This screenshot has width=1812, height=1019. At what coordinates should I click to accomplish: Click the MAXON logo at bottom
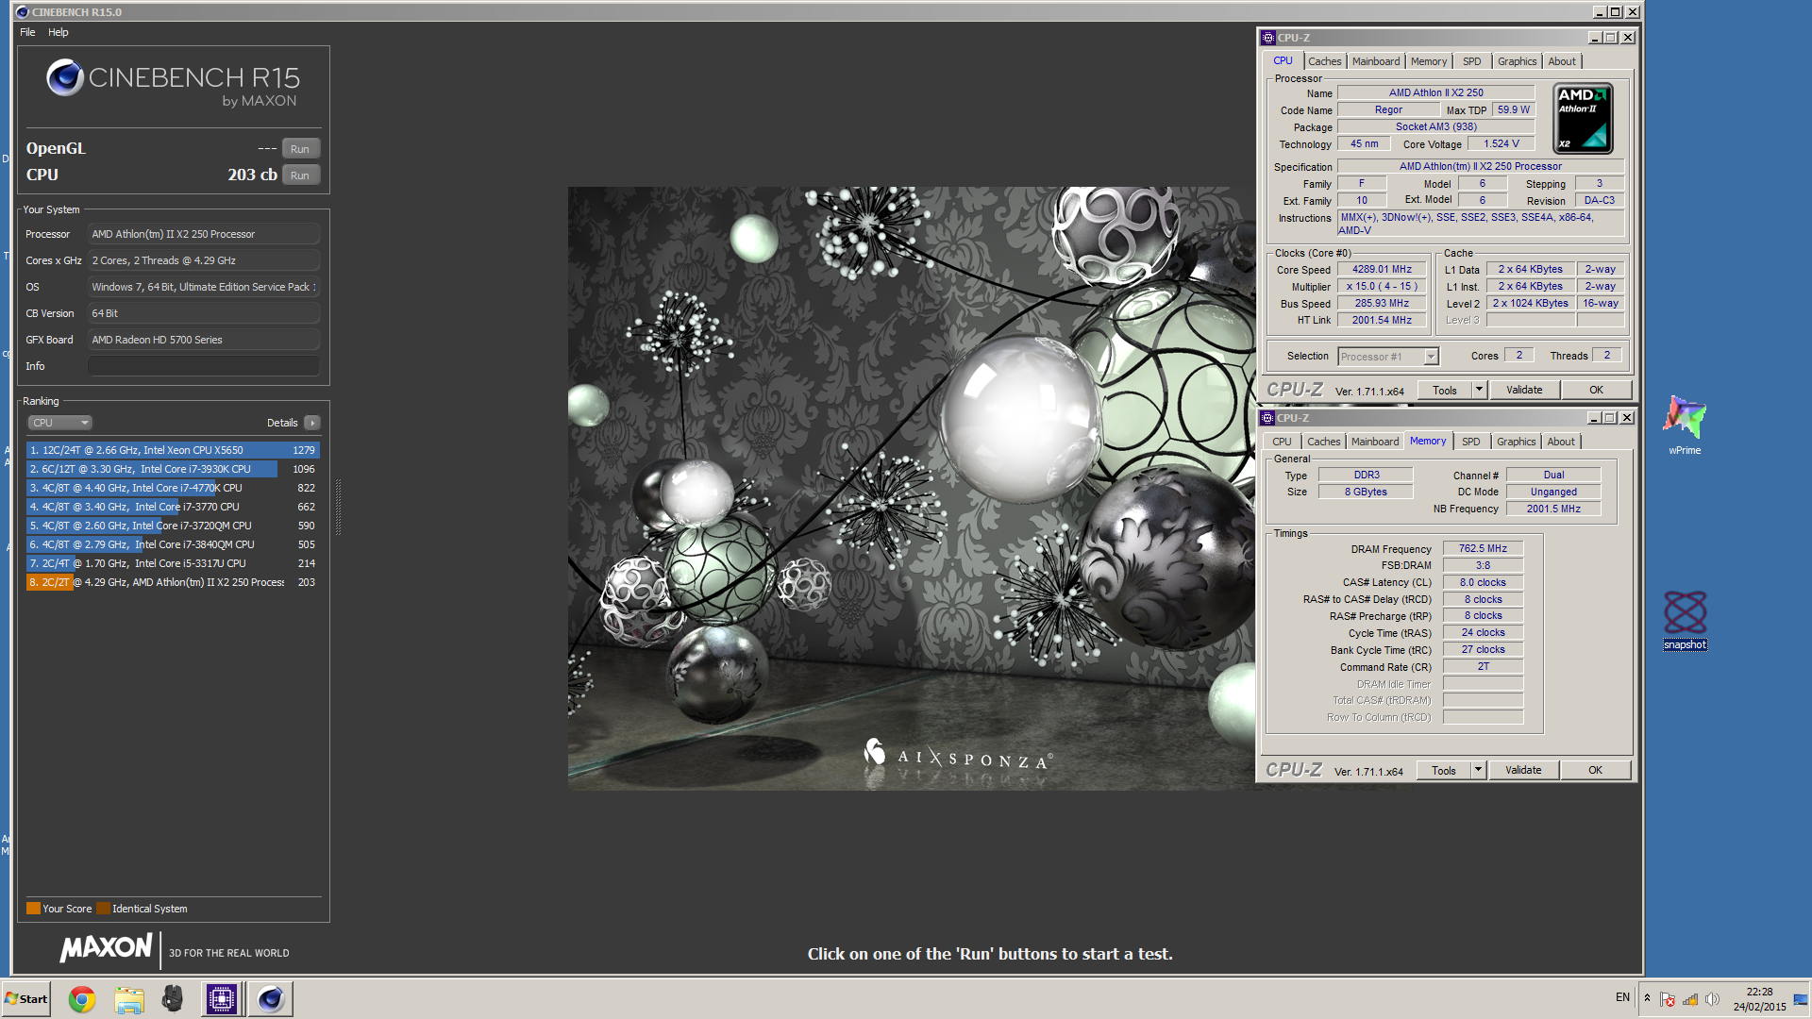(x=106, y=947)
